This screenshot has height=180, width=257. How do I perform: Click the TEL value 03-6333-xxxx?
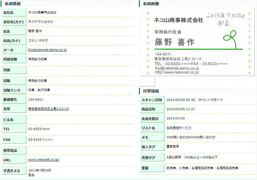pos(39,129)
